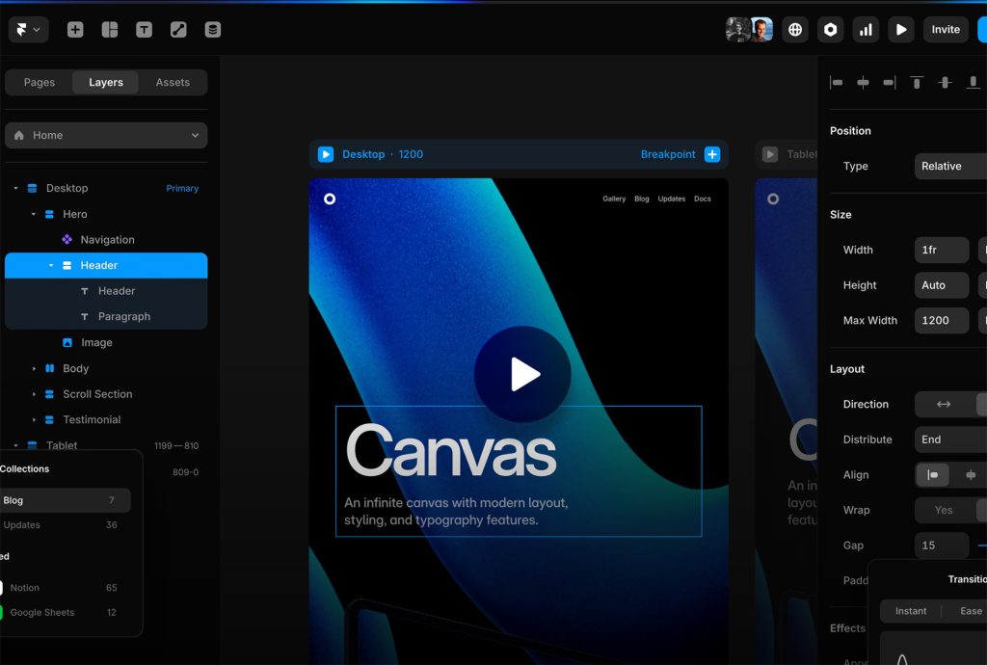The image size is (987, 665).
Task: Click the Max Width 1200 field
Action: point(942,320)
